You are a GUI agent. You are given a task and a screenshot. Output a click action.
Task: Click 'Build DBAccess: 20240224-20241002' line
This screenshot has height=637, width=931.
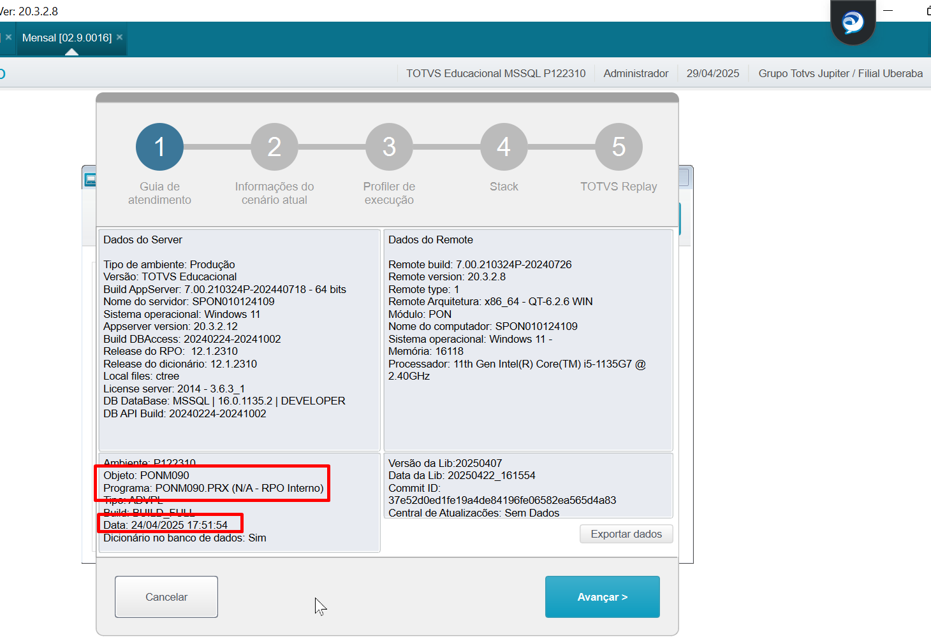[192, 339]
